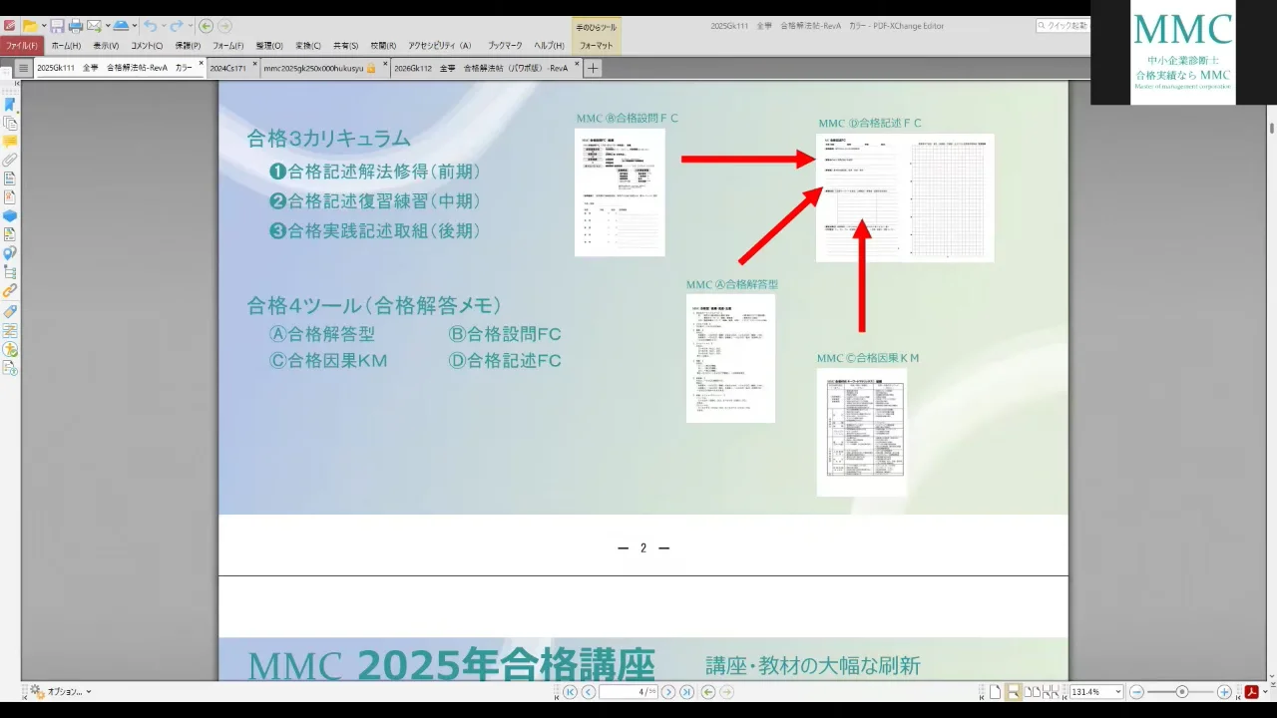Click the quick launch search box
This screenshot has width=1277, height=718.
click(1063, 26)
